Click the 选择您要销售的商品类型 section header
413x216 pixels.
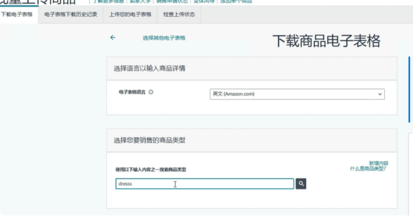click(x=251, y=140)
